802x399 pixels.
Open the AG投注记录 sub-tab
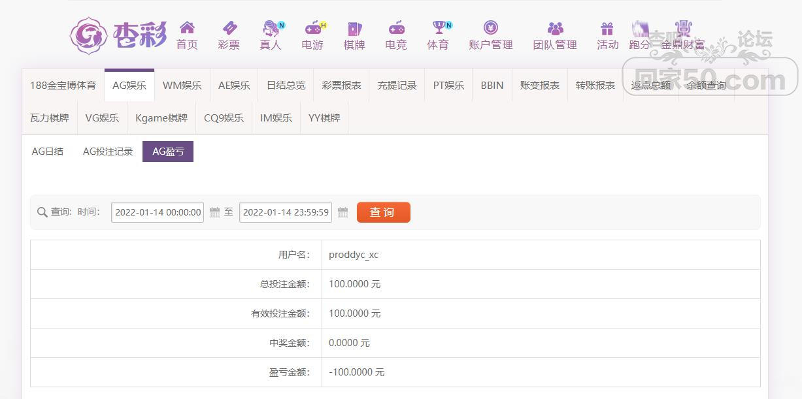108,152
